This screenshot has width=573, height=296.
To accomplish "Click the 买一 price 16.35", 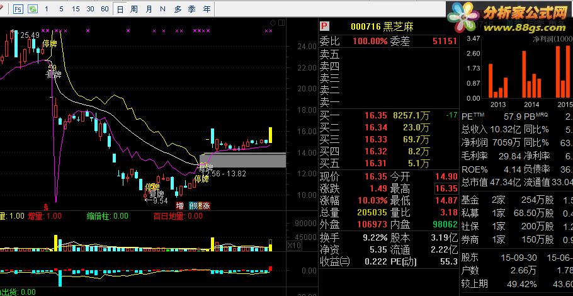I will [376, 116].
